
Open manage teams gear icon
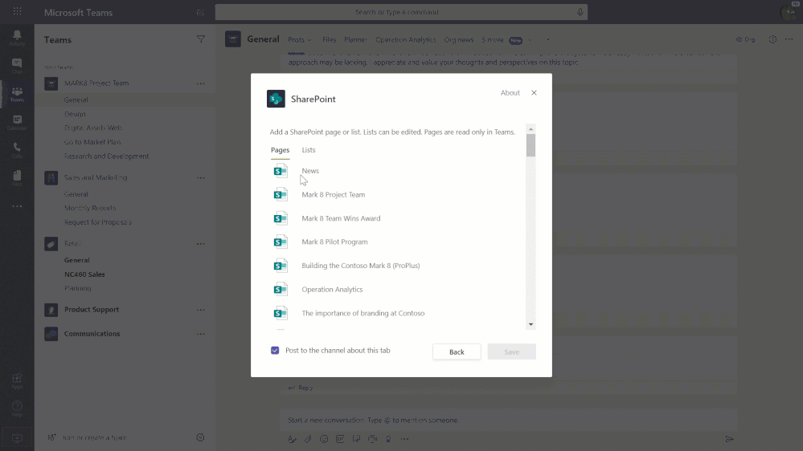200,437
